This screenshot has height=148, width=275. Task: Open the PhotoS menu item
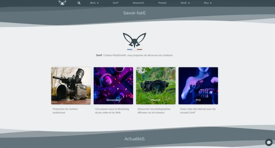coord(162,3)
